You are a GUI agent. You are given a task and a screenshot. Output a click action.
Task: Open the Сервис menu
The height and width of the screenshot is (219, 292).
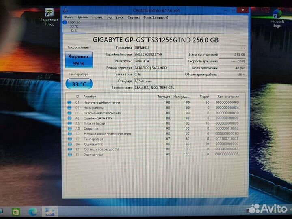tap(97, 17)
